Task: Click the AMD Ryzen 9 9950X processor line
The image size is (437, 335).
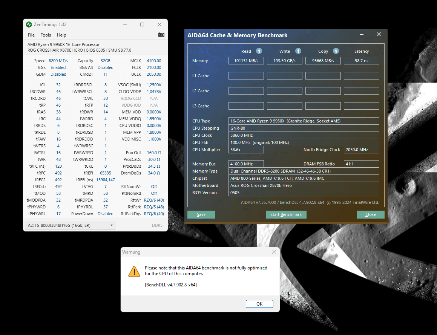Action: click(x=63, y=44)
